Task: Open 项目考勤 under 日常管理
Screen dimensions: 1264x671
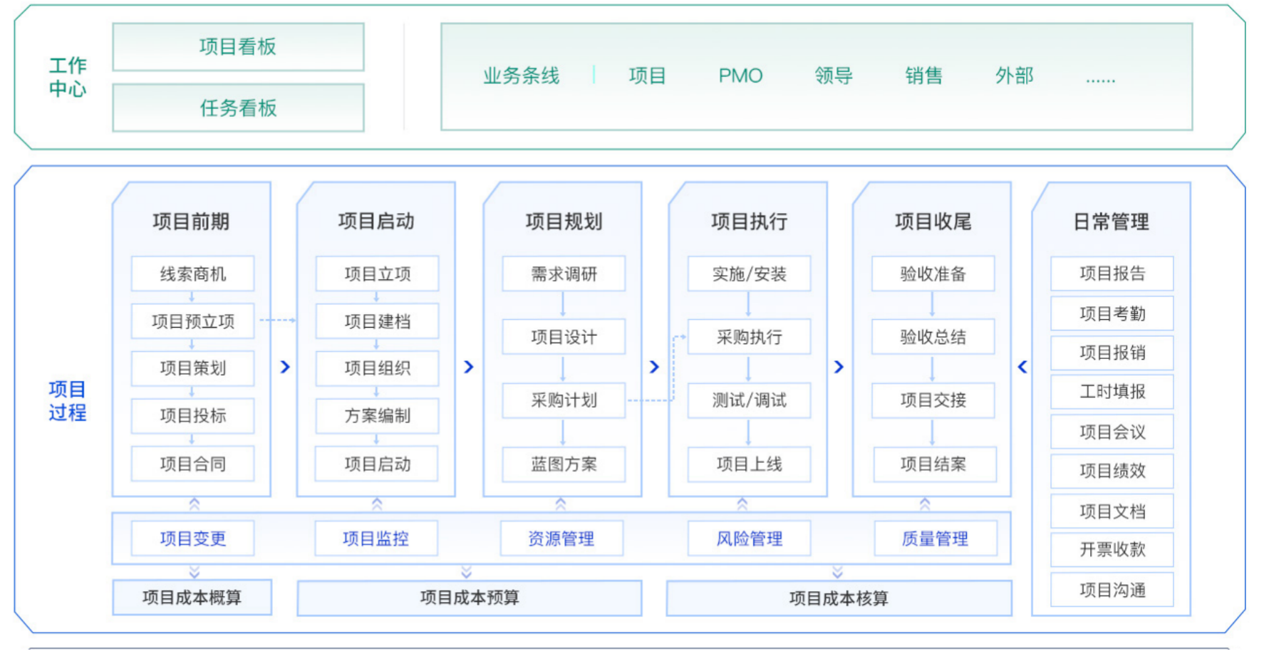Action: 1112,313
